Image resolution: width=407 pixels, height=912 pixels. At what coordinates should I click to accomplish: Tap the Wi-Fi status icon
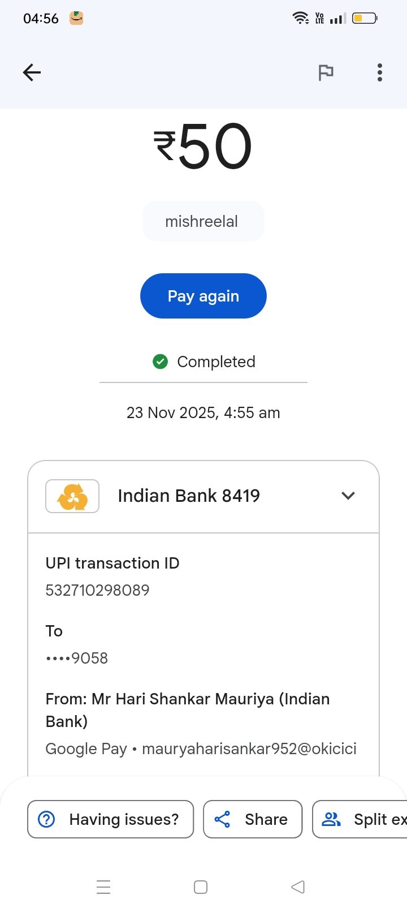(300, 18)
